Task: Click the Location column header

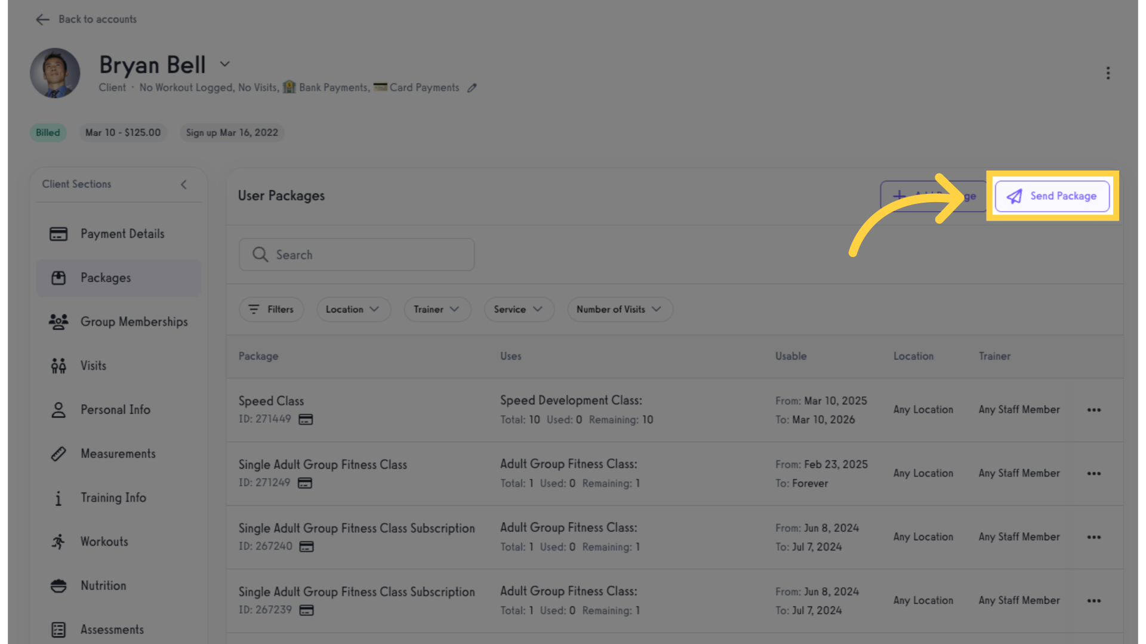Action: tap(913, 356)
